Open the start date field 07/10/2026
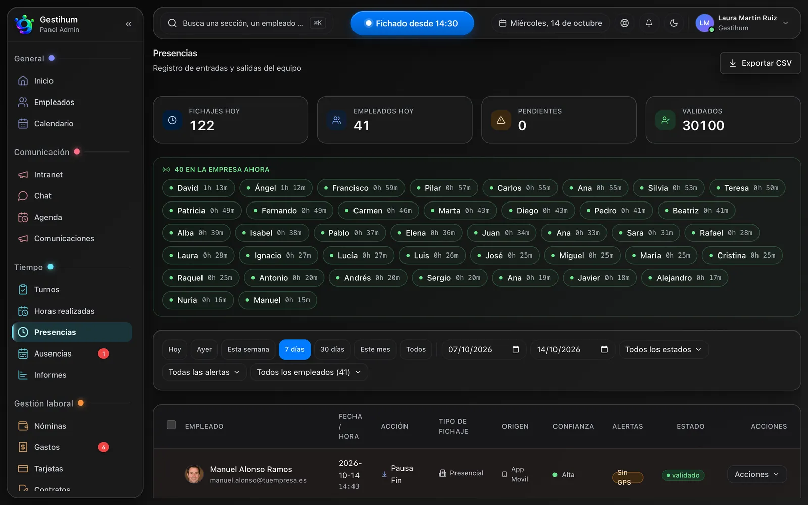 click(x=484, y=349)
